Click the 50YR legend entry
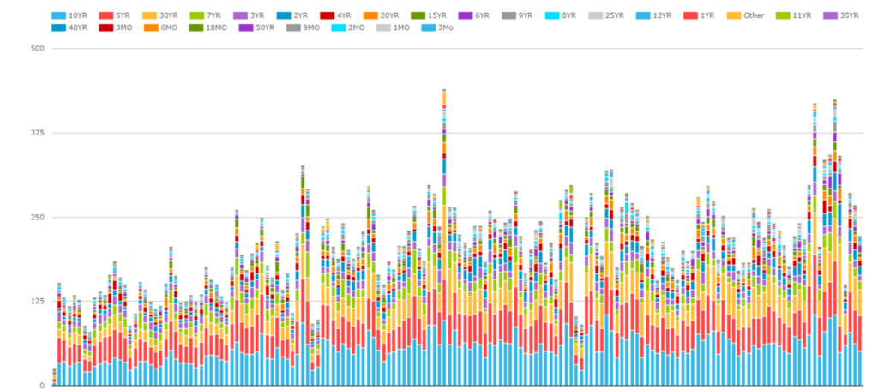The image size is (878, 390). [x=257, y=27]
